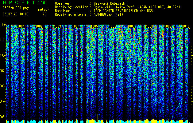Viewport: 193px width, 123px height.
Task: Click the 1007 time marker
Action: tap(131, 26)
